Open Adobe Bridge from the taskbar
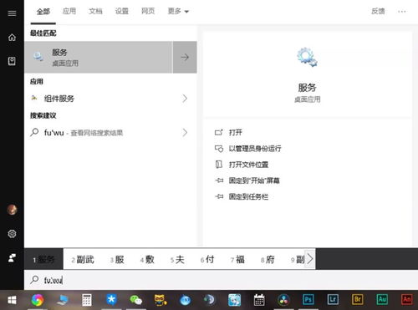 (x=358, y=300)
